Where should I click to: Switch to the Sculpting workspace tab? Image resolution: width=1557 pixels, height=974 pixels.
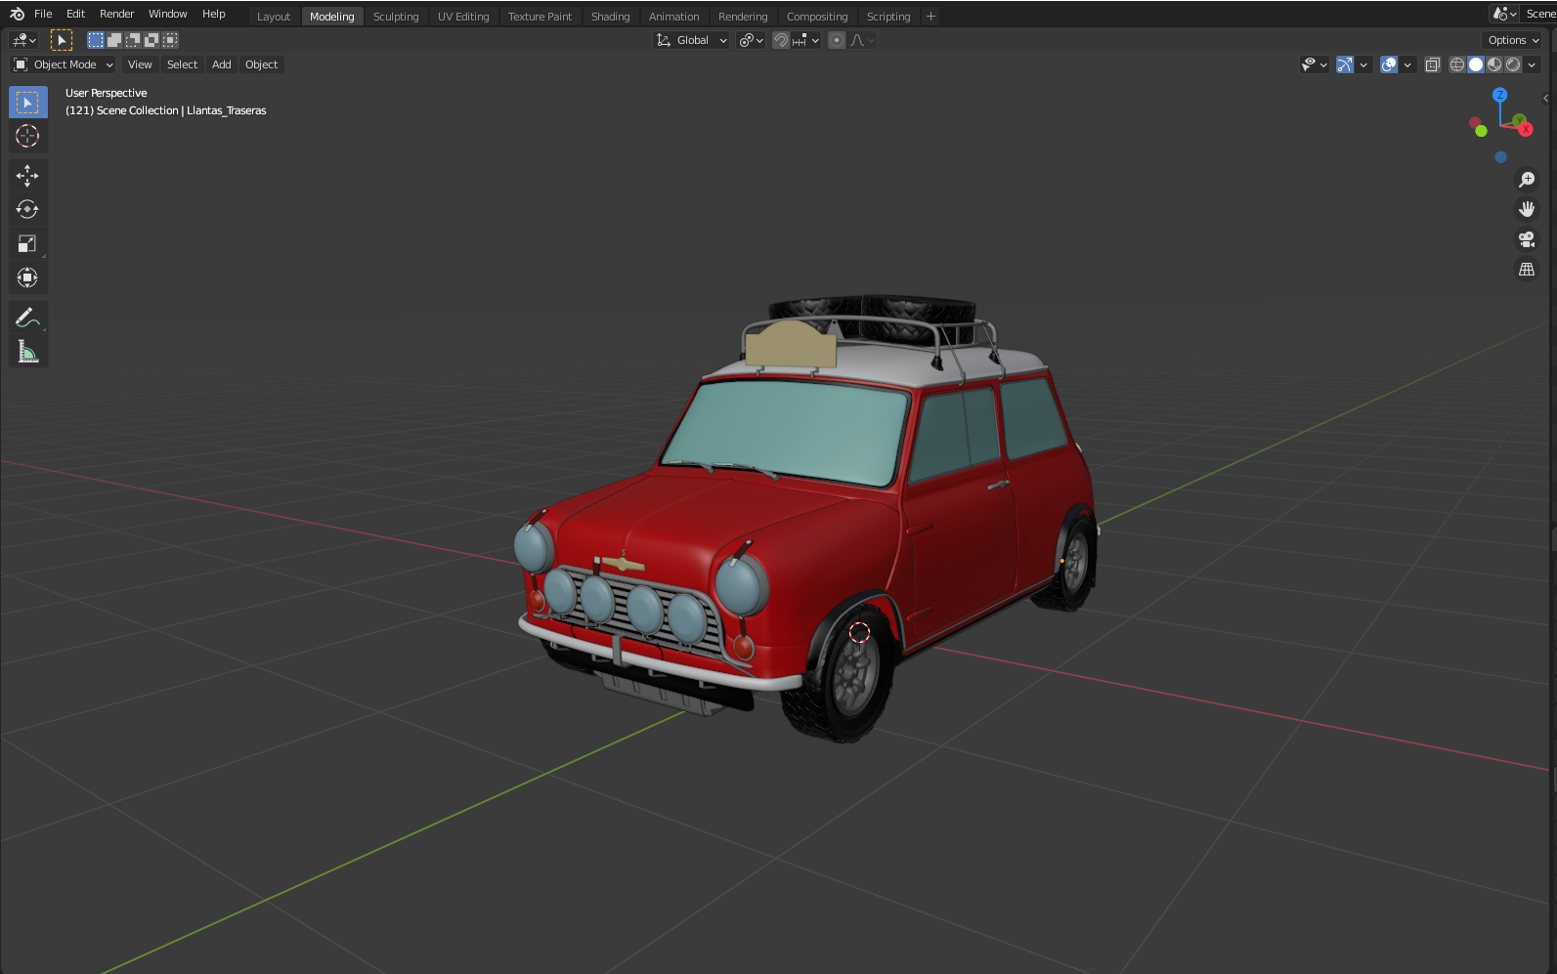coord(396,17)
